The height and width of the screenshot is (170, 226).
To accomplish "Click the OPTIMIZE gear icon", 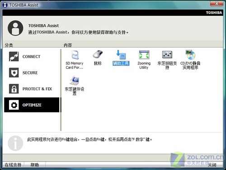I will click(x=14, y=105).
